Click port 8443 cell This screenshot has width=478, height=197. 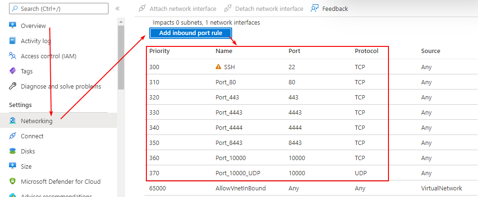[295, 143]
